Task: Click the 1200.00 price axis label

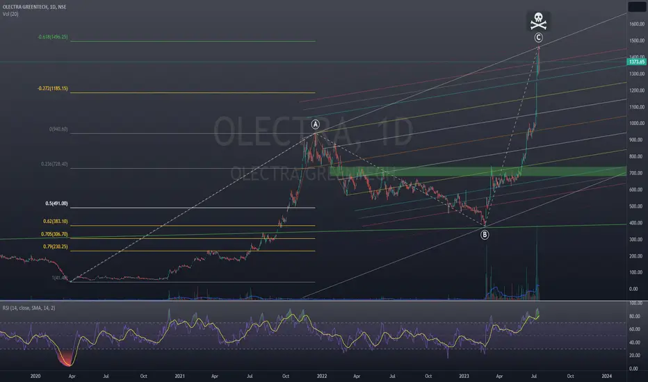Action: (637, 90)
